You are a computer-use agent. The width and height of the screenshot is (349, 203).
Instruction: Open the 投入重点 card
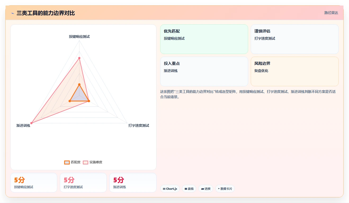click(204, 71)
